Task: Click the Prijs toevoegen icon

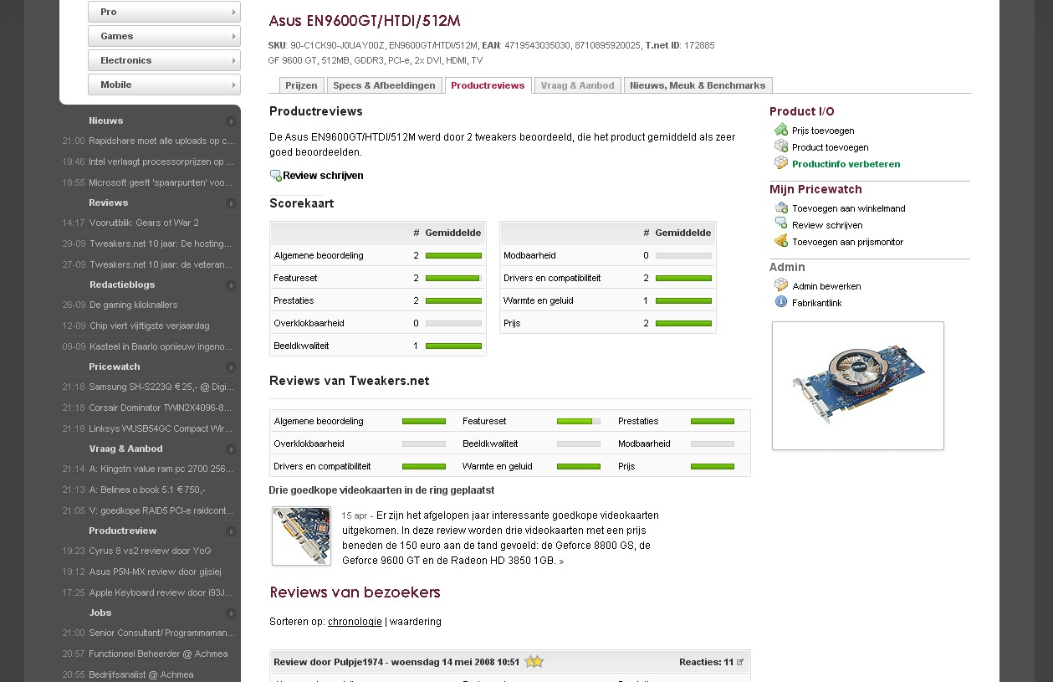Action: tap(781, 130)
